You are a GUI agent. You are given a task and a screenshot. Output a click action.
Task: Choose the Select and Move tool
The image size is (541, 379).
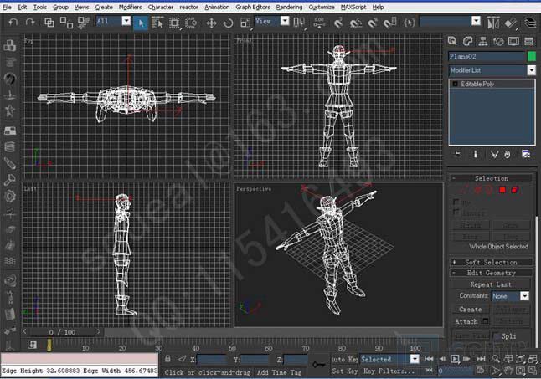(x=211, y=23)
